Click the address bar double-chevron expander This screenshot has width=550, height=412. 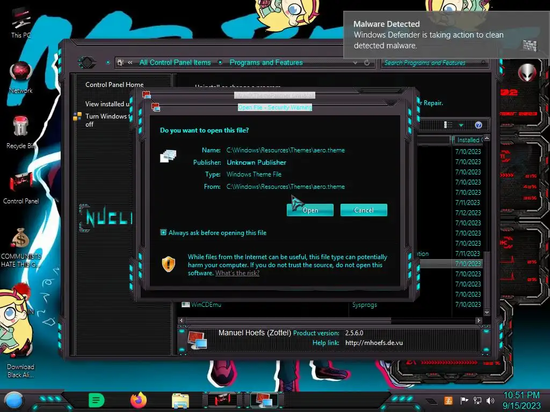tap(130, 62)
